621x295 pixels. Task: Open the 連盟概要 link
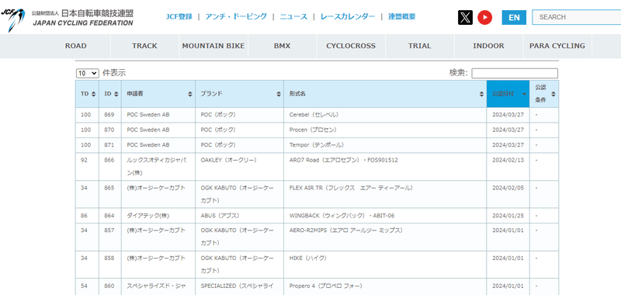click(401, 16)
